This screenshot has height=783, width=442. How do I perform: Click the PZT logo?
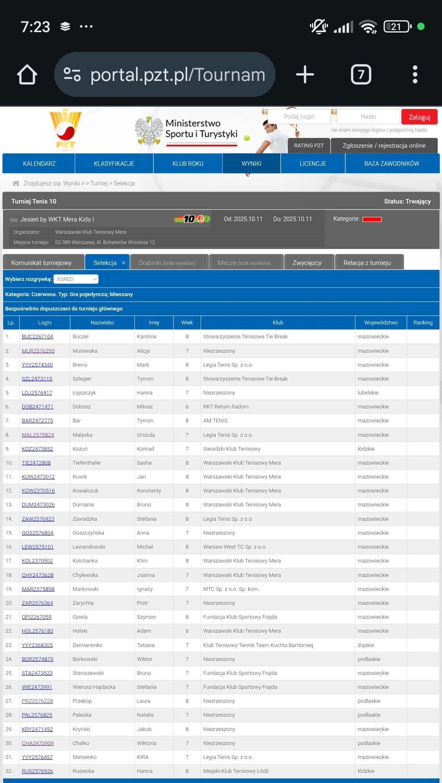(x=65, y=130)
